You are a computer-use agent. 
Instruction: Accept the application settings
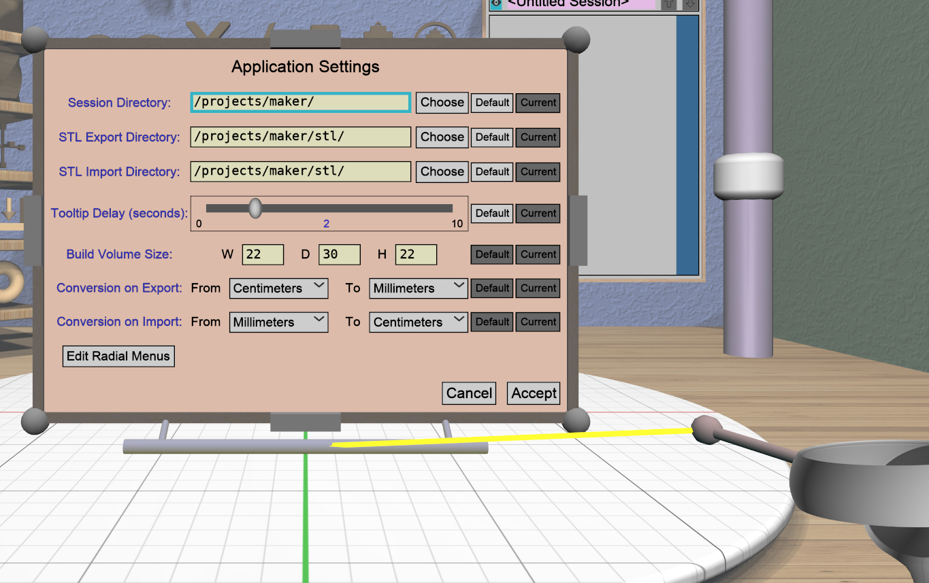coord(534,393)
